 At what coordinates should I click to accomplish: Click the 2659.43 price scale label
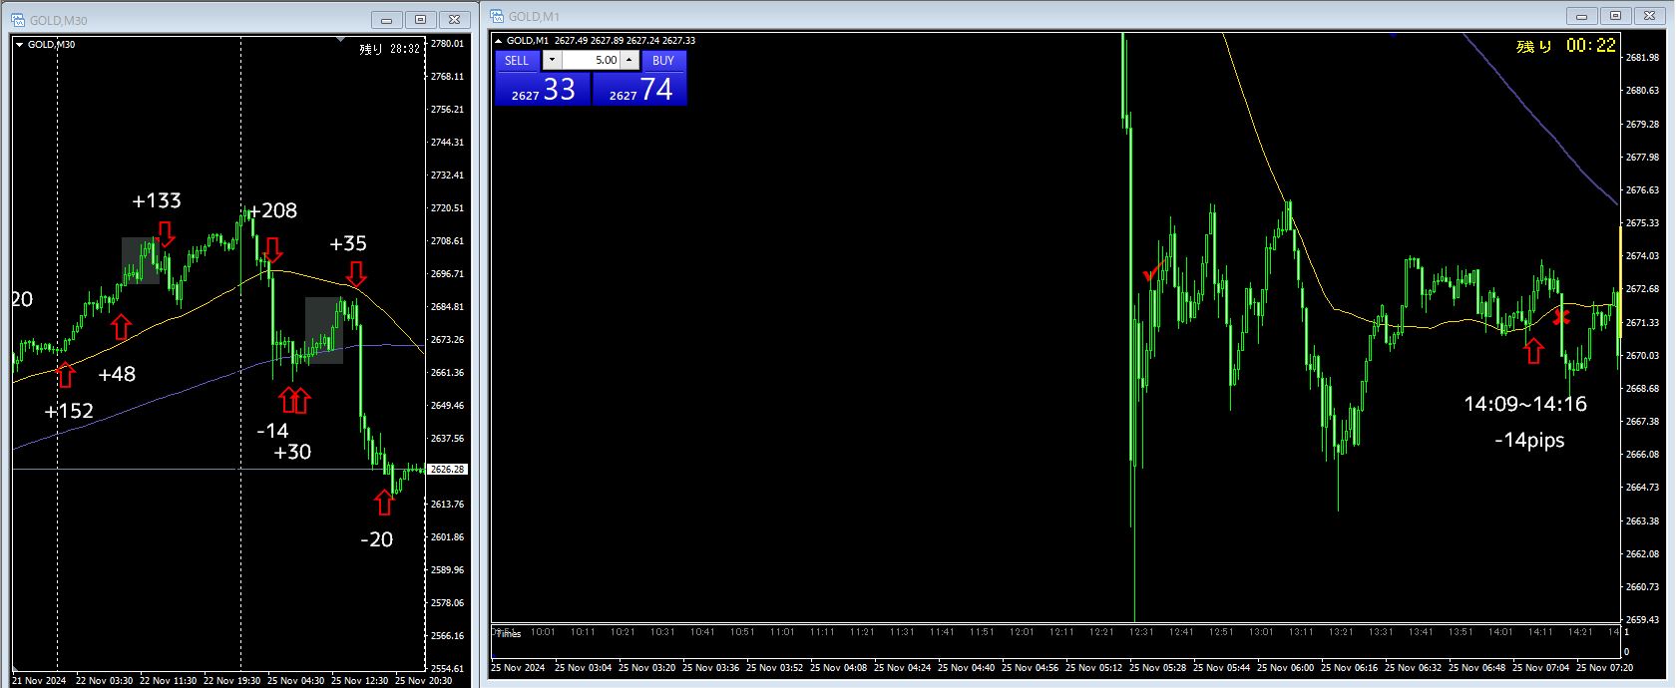[1642, 620]
